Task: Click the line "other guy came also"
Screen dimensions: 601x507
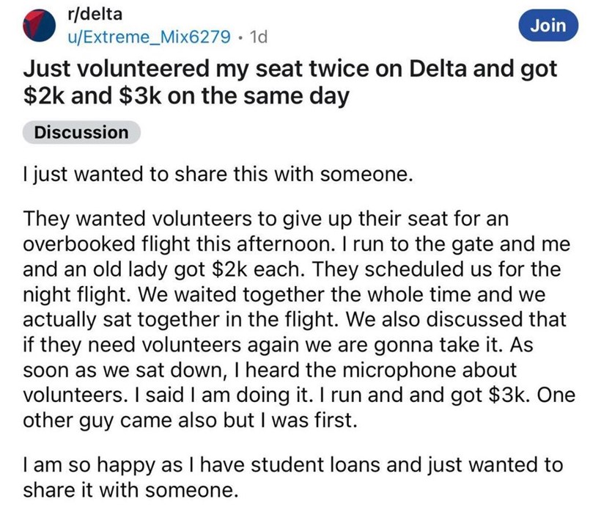Action: 190,420
